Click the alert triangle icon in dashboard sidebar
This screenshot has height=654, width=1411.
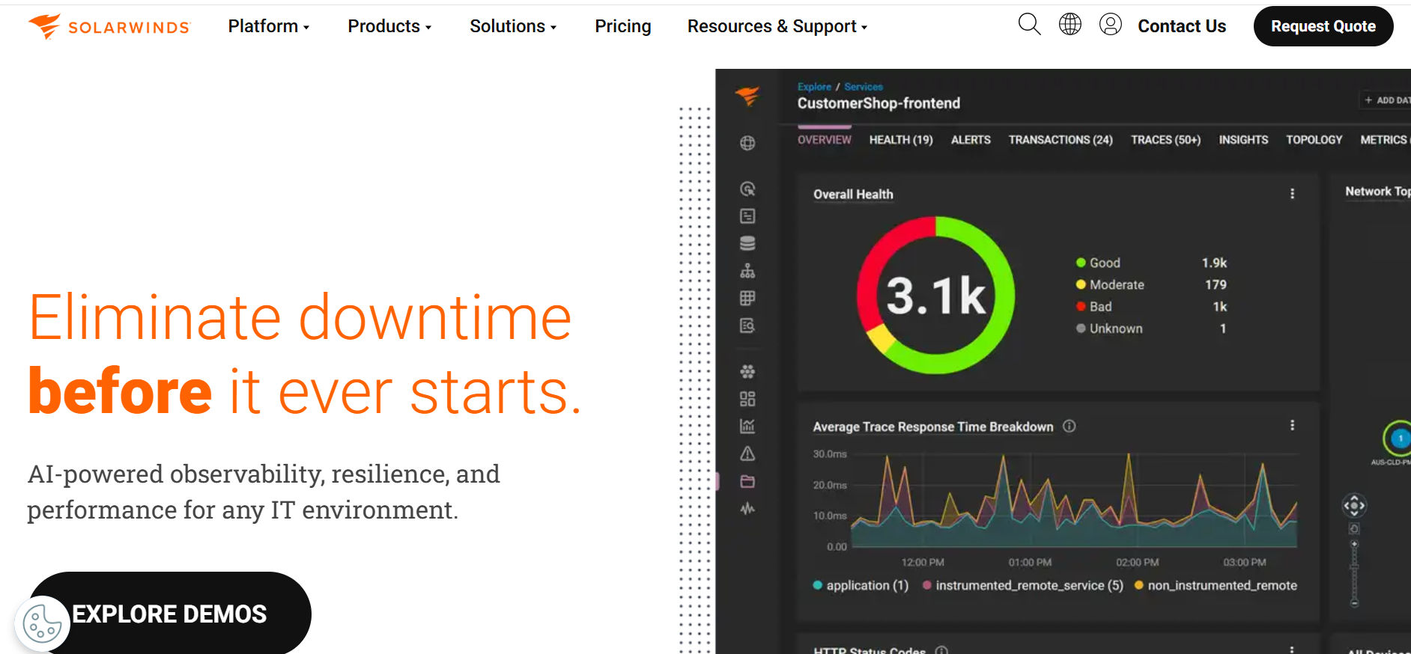point(747,453)
